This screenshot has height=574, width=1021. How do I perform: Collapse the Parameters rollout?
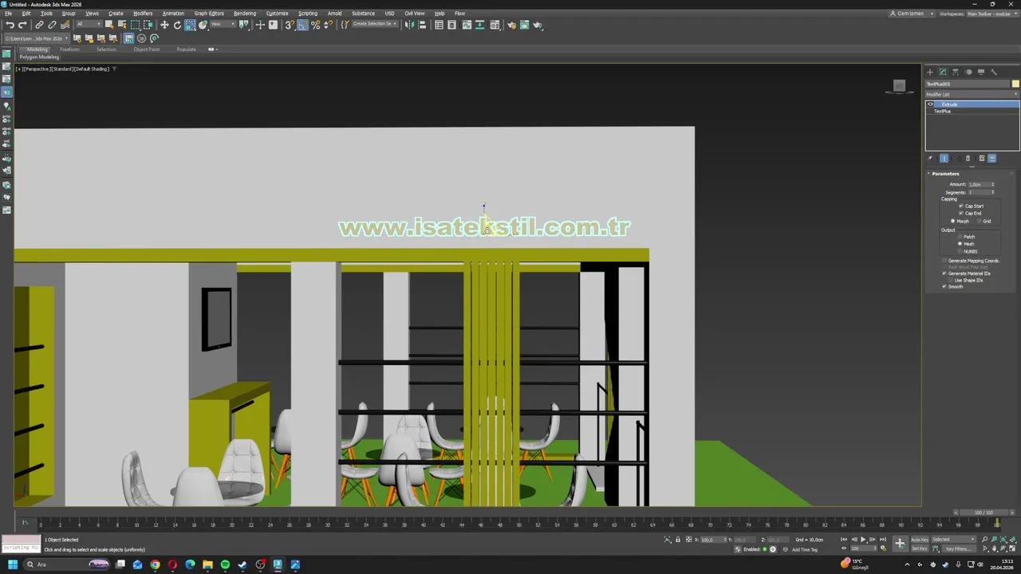[x=945, y=174]
